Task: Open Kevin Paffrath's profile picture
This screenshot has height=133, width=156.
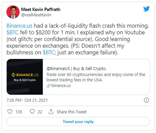Action: click(x=13, y=12)
